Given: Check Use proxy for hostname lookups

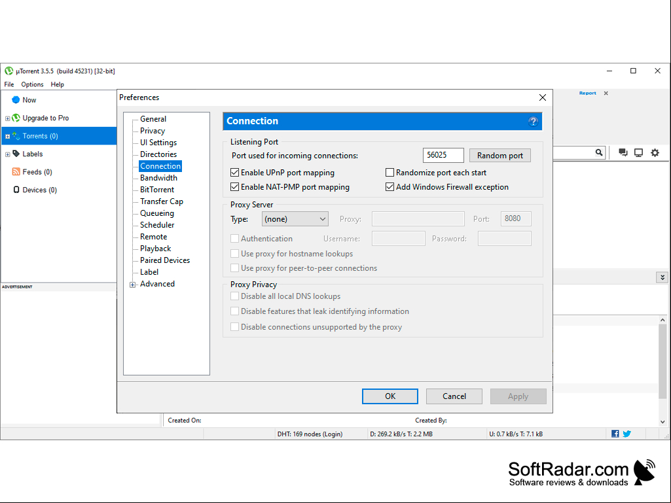Looking at the screenshot, I should point(234,254).
